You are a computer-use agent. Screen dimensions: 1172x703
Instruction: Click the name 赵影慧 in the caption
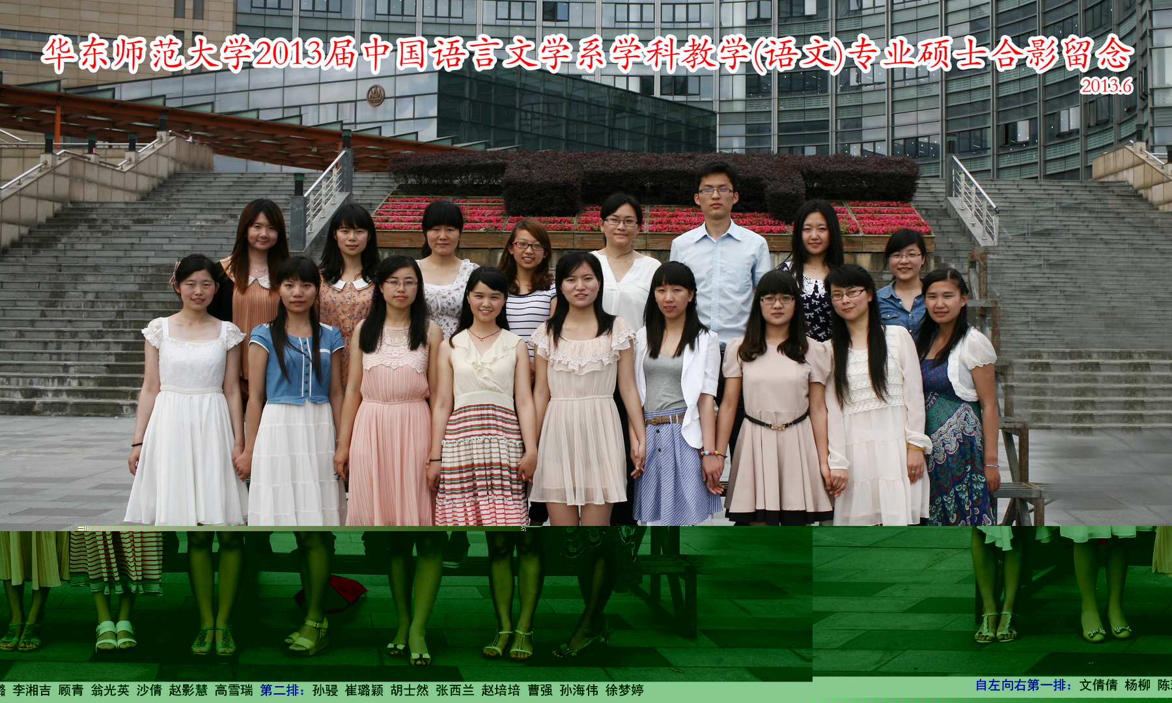[x=188, y=691]
